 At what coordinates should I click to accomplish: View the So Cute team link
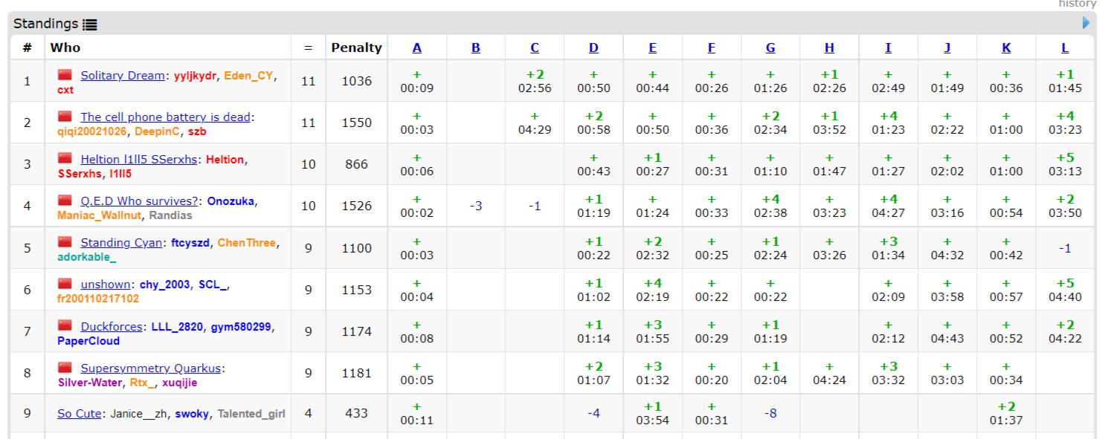coord(79,414)
